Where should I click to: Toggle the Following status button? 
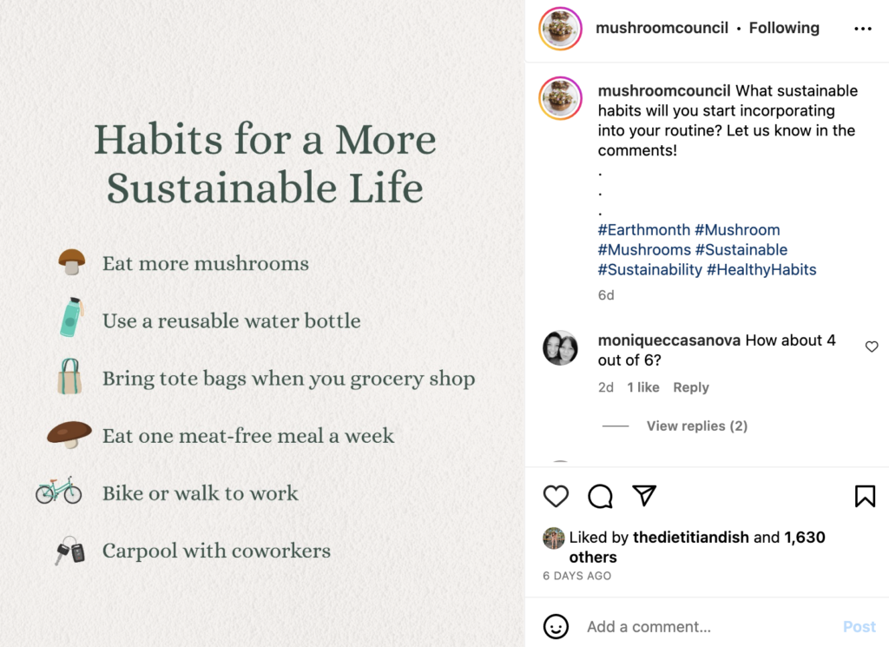tap(784, 28)
